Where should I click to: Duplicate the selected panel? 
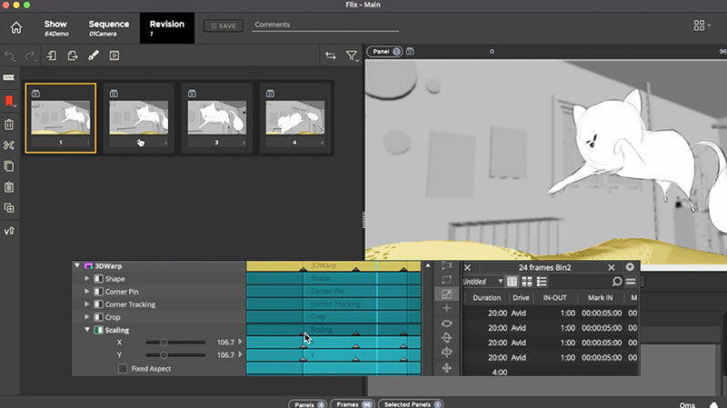[x=9, y=208]
